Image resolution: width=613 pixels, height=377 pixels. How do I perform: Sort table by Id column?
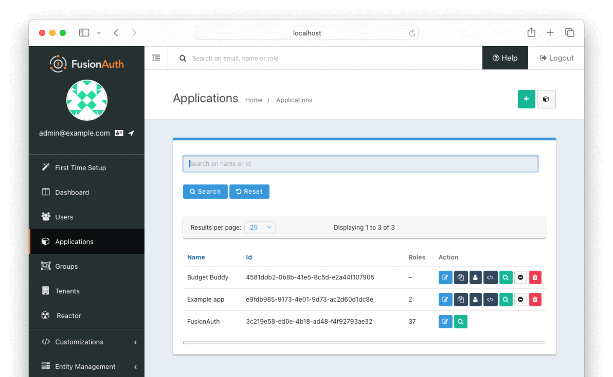pyautogui.click(x=249, y=257)
